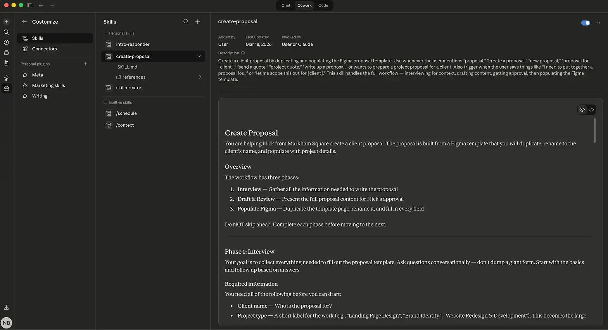Viewport: 608px width, 330px height.
Task: Switch to rendered preview eye view
Action: [x=582, y=110]
